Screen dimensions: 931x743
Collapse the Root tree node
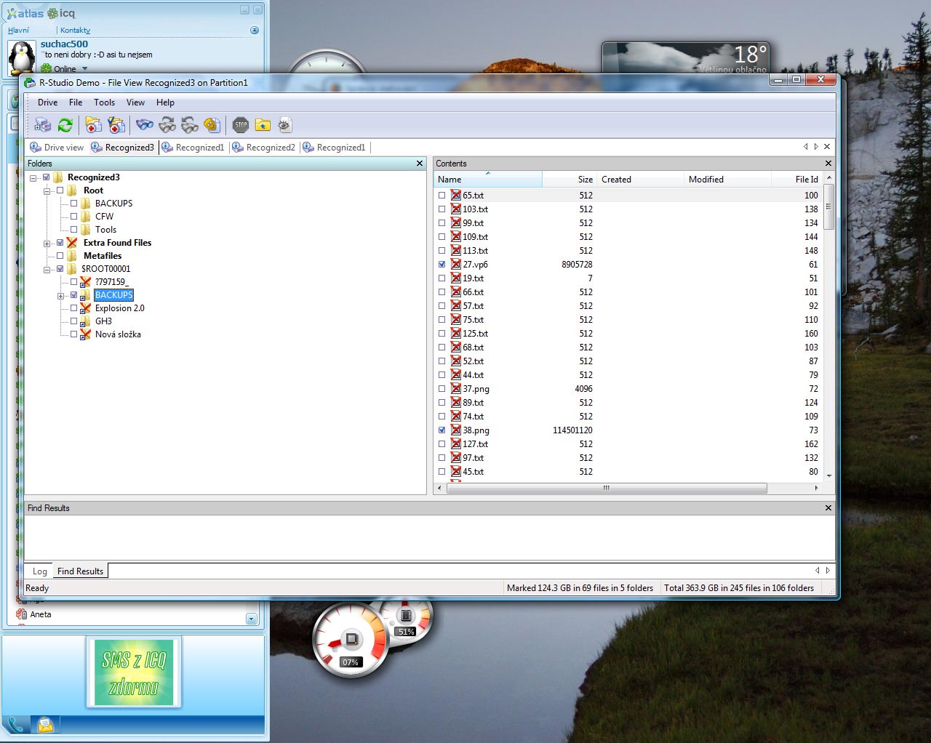pyautogui.click(x=47, y=191)
